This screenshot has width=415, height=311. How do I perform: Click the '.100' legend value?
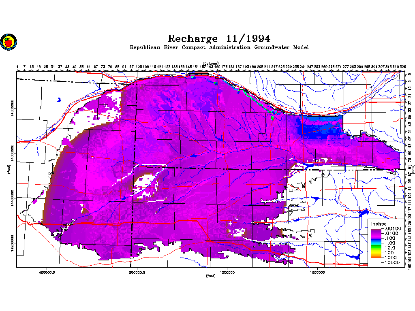pos(390,238)
